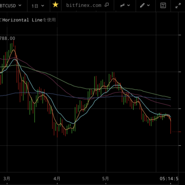Click the 788.00 high price label

click(x=7, y=38)
